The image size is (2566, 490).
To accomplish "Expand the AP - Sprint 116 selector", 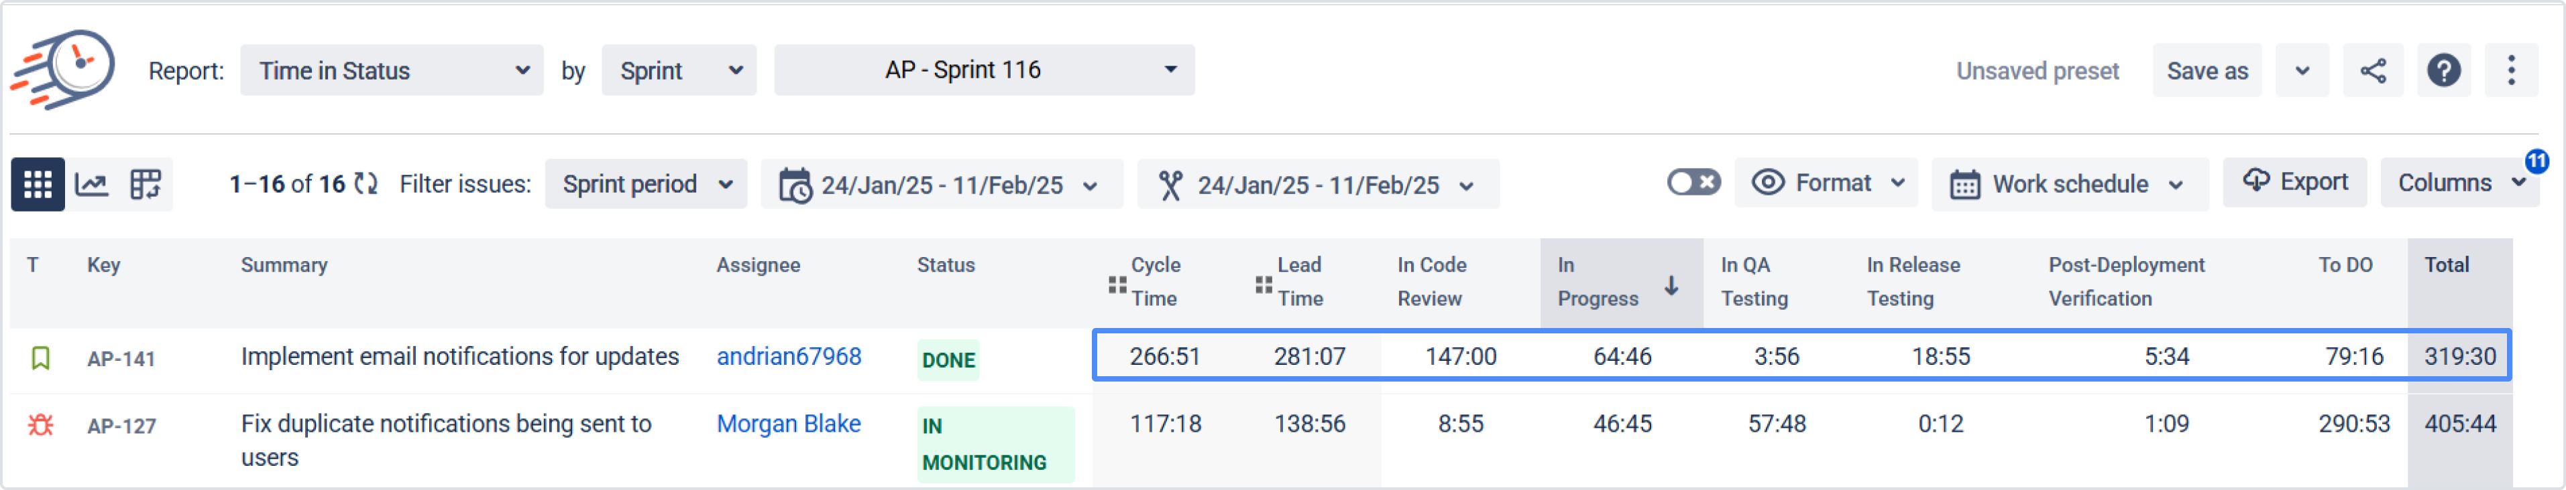I will pyautogui.click(x=983, y=70).
